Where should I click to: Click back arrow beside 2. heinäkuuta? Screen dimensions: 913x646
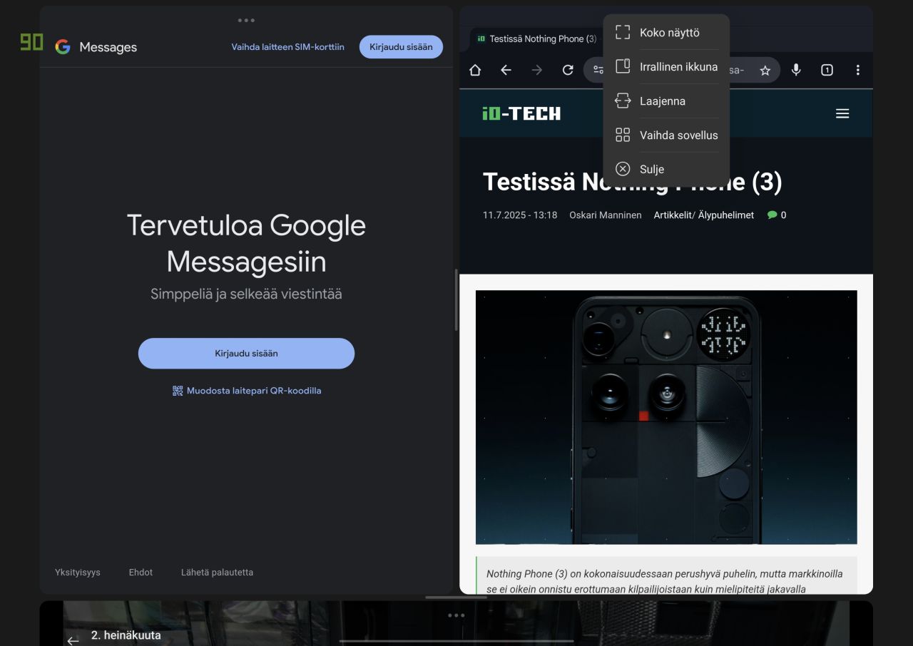pos(73,640)
